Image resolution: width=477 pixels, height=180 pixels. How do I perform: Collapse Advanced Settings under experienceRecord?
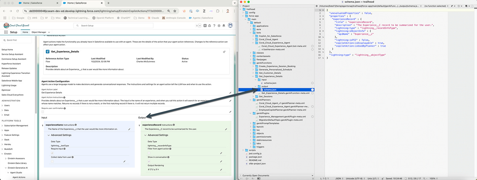coord(146,135)
